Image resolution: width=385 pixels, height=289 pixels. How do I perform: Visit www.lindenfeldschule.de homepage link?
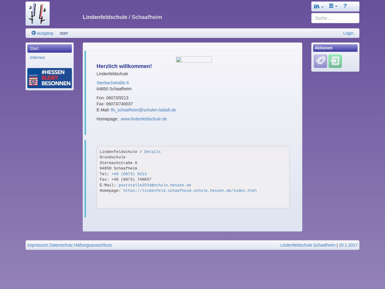143,119
